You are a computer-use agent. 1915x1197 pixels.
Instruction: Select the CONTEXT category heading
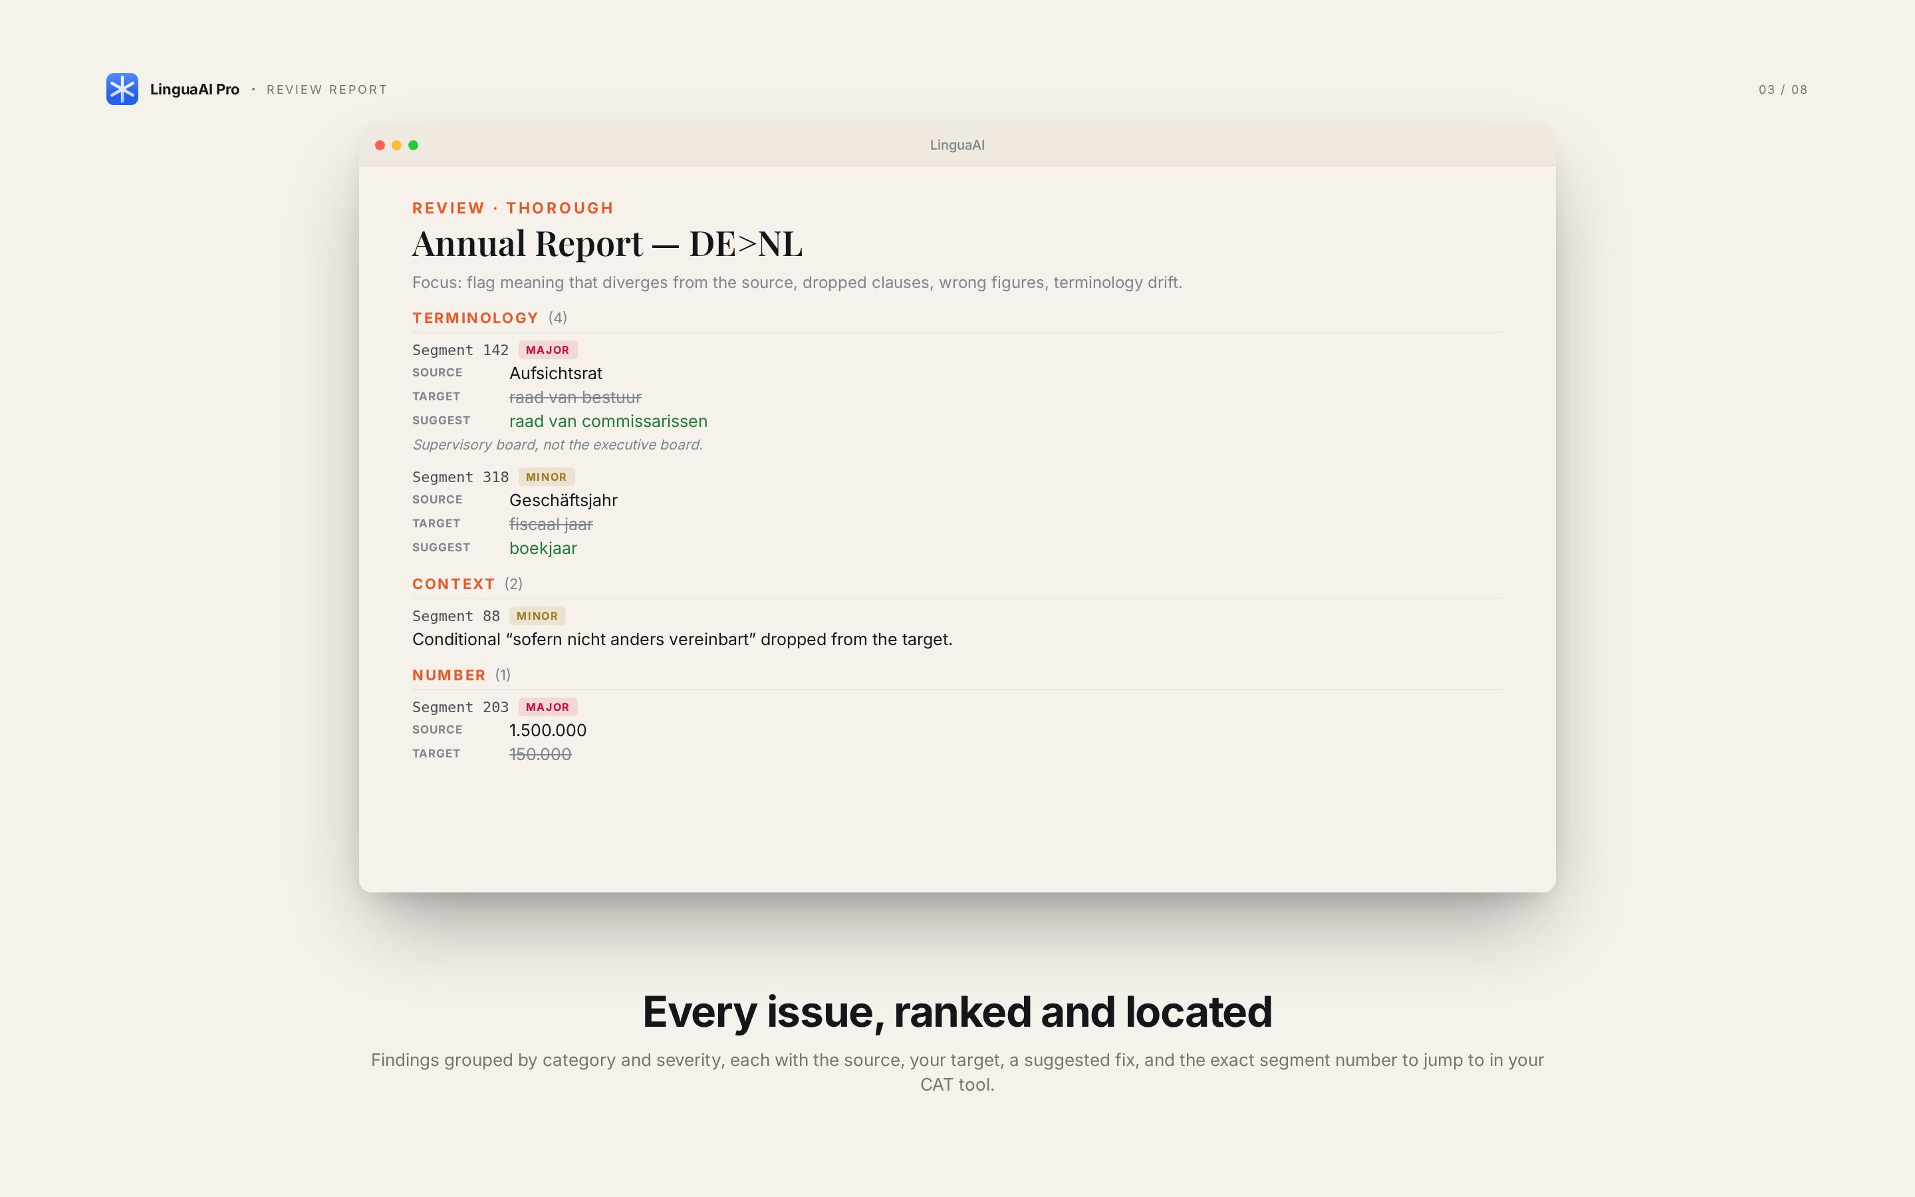453,585
